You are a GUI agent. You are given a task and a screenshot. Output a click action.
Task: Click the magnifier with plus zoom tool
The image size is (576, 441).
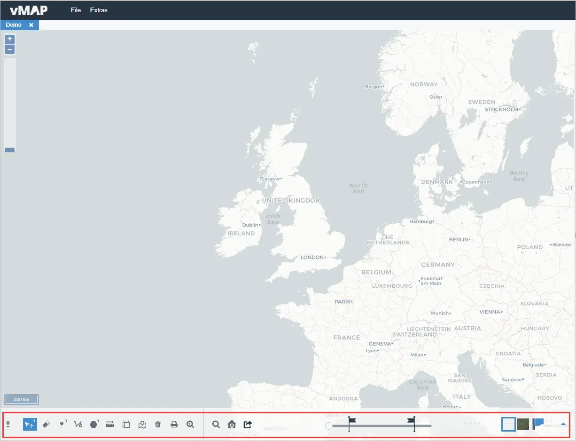pos(190,424)
